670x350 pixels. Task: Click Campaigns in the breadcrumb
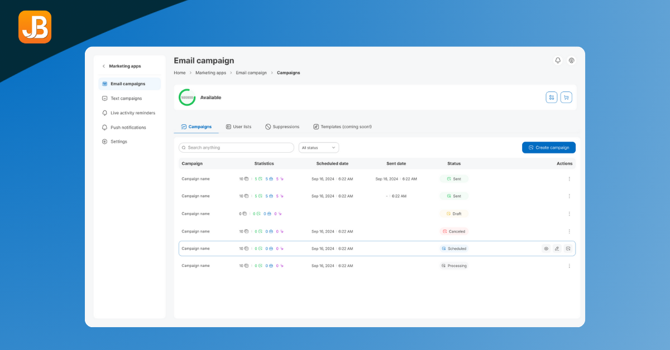pos(288,73)
